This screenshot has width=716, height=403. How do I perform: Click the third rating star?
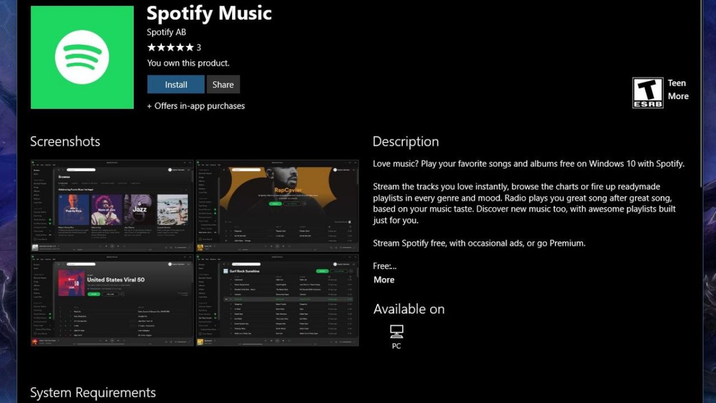[x=171, y=48]
